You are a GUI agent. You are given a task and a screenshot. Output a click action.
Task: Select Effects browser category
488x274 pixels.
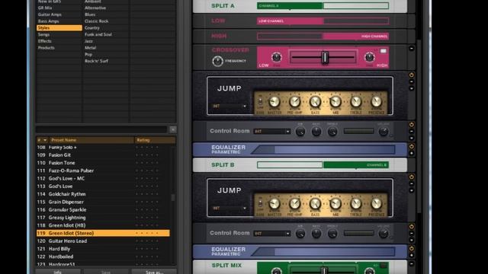(59, 41)
